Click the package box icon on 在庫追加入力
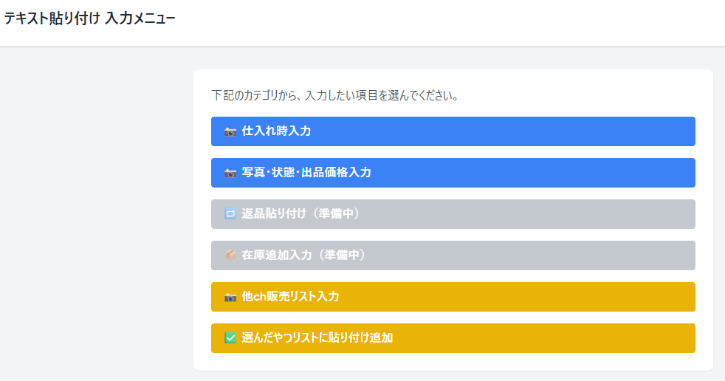Image resolution: width=725 pixels, height=381 pixels. pyautogui.click(x=230, y=255)
